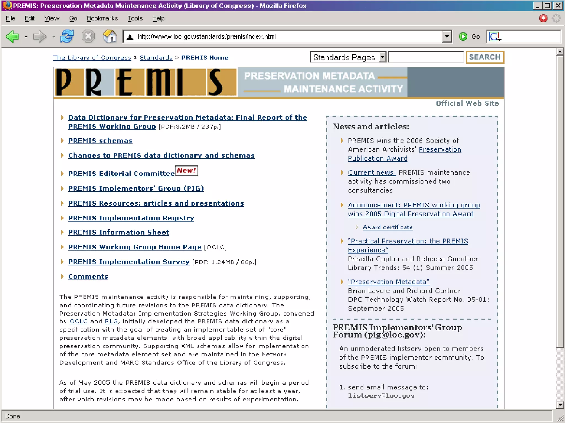Click the SEARCH button
The width and height of the screenshot is (565, 423).
[485, 57]
